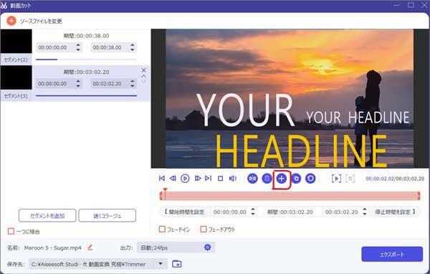
Task: Click the round reset icon
Action: 310,179
